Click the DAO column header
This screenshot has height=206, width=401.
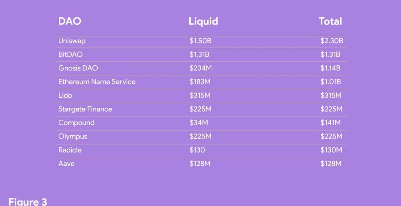pyautogui.click(x=70, y=21)
